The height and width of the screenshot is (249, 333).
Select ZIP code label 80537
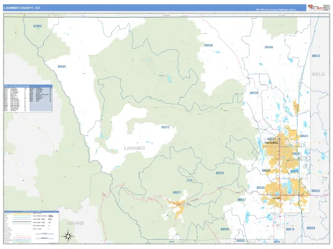(241, 200)
